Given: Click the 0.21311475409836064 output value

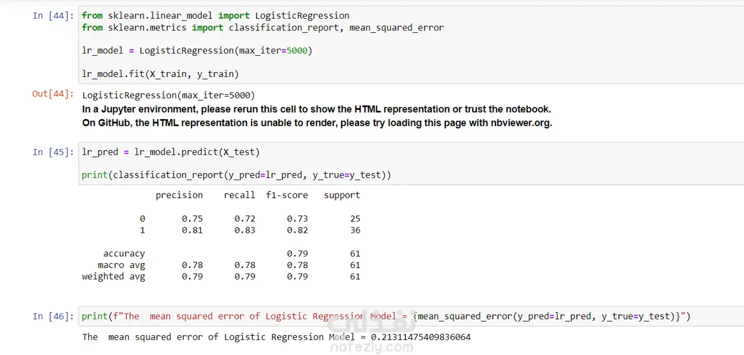Looking at the screenshot, I should point(420,337).
